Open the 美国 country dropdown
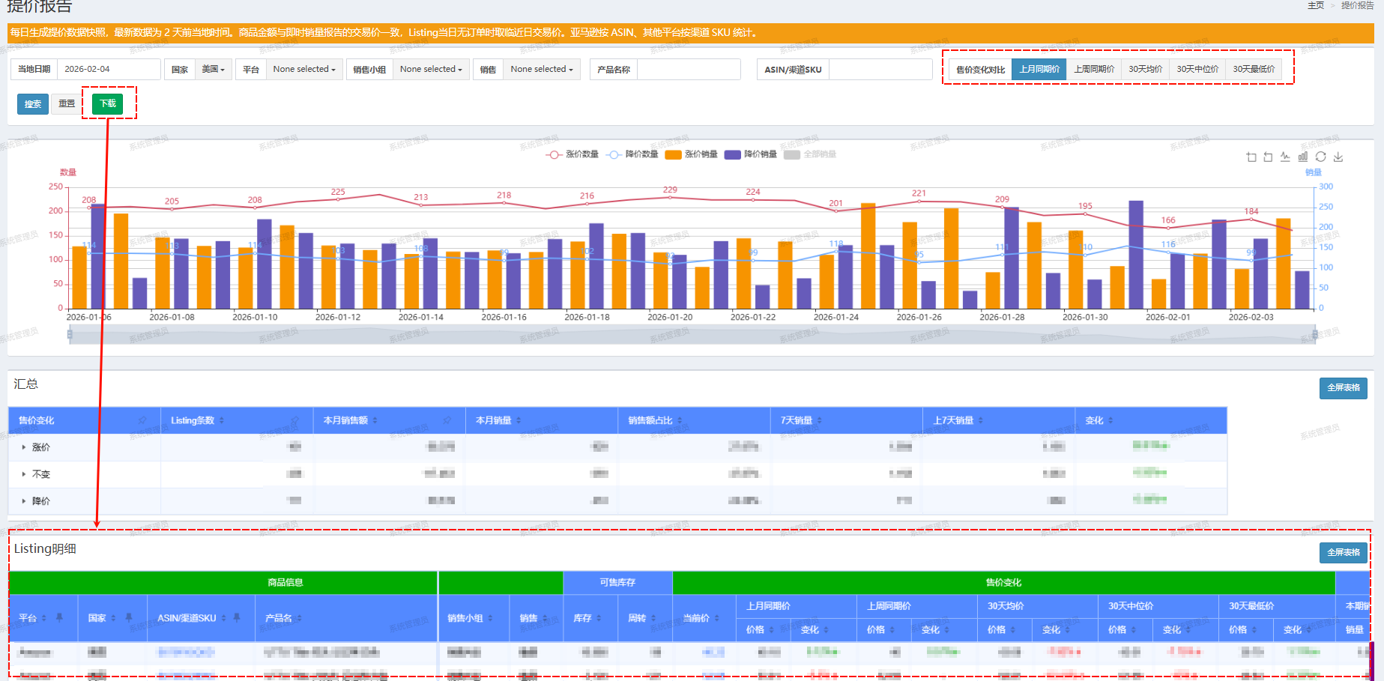The width and height of the screenshot is (1384, 681). (213, 69)
